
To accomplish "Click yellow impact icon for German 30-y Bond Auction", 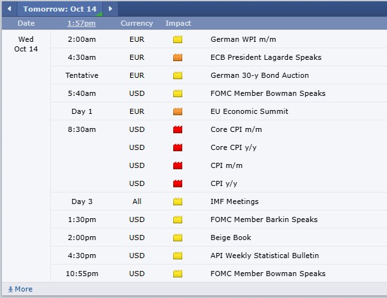I will [178, 75].
